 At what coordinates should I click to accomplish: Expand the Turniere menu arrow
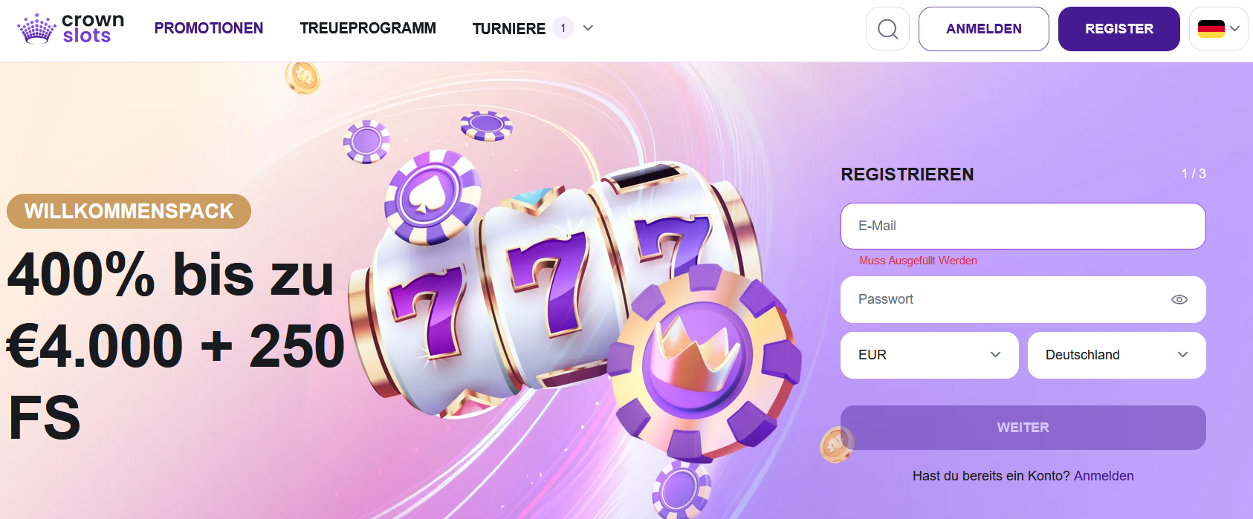point(588,28)
